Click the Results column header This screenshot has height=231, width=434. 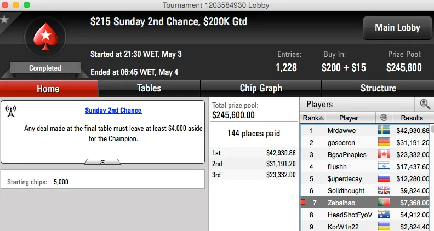(412, 118)
